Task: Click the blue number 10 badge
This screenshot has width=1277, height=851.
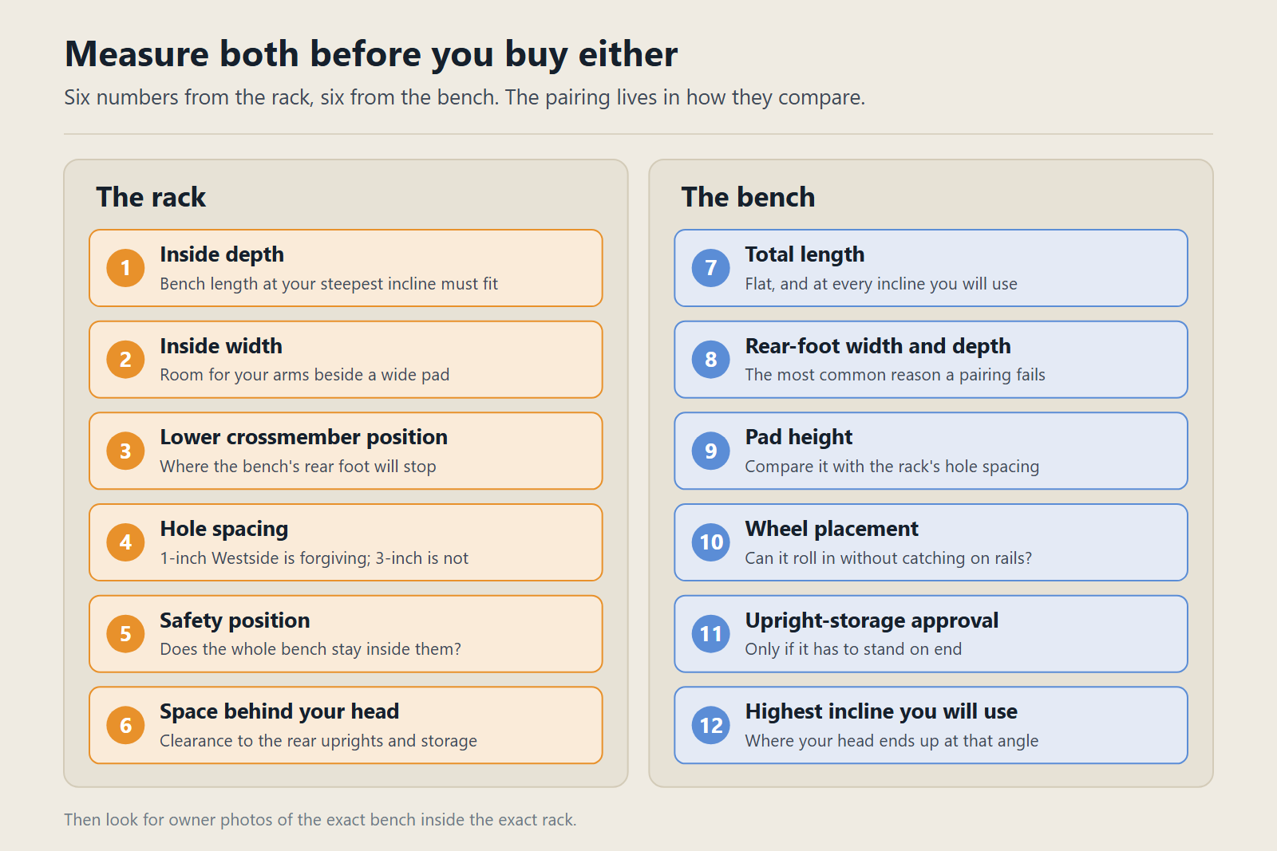Action: click(711, 542)
